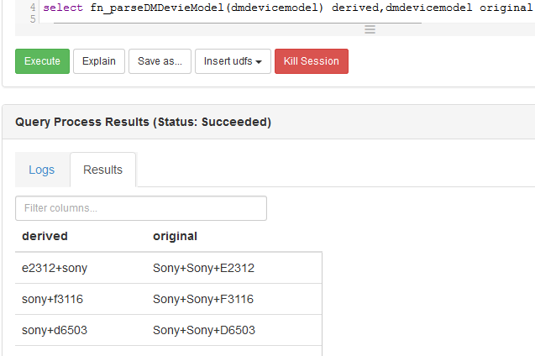This screenshot has width=535, height=356.
Task: Select the Sony+Sony+E2312 cell
Action: point(203,268)
